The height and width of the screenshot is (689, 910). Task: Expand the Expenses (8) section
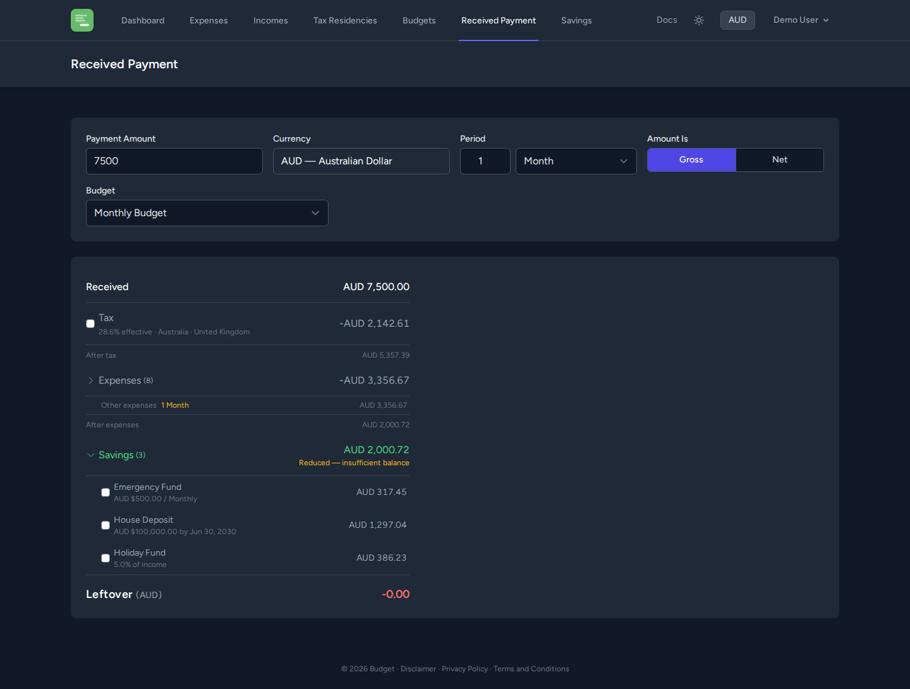(x=120, y=381)
